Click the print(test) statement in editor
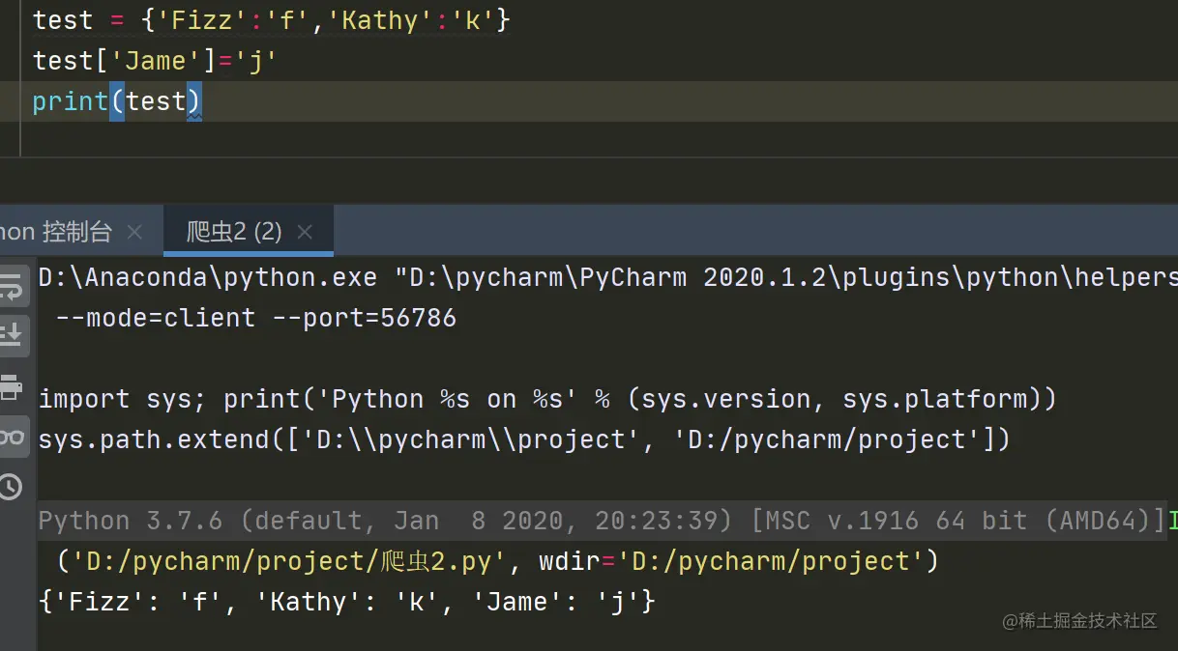The image size is (1178, 651). click(x=116, y=101)
